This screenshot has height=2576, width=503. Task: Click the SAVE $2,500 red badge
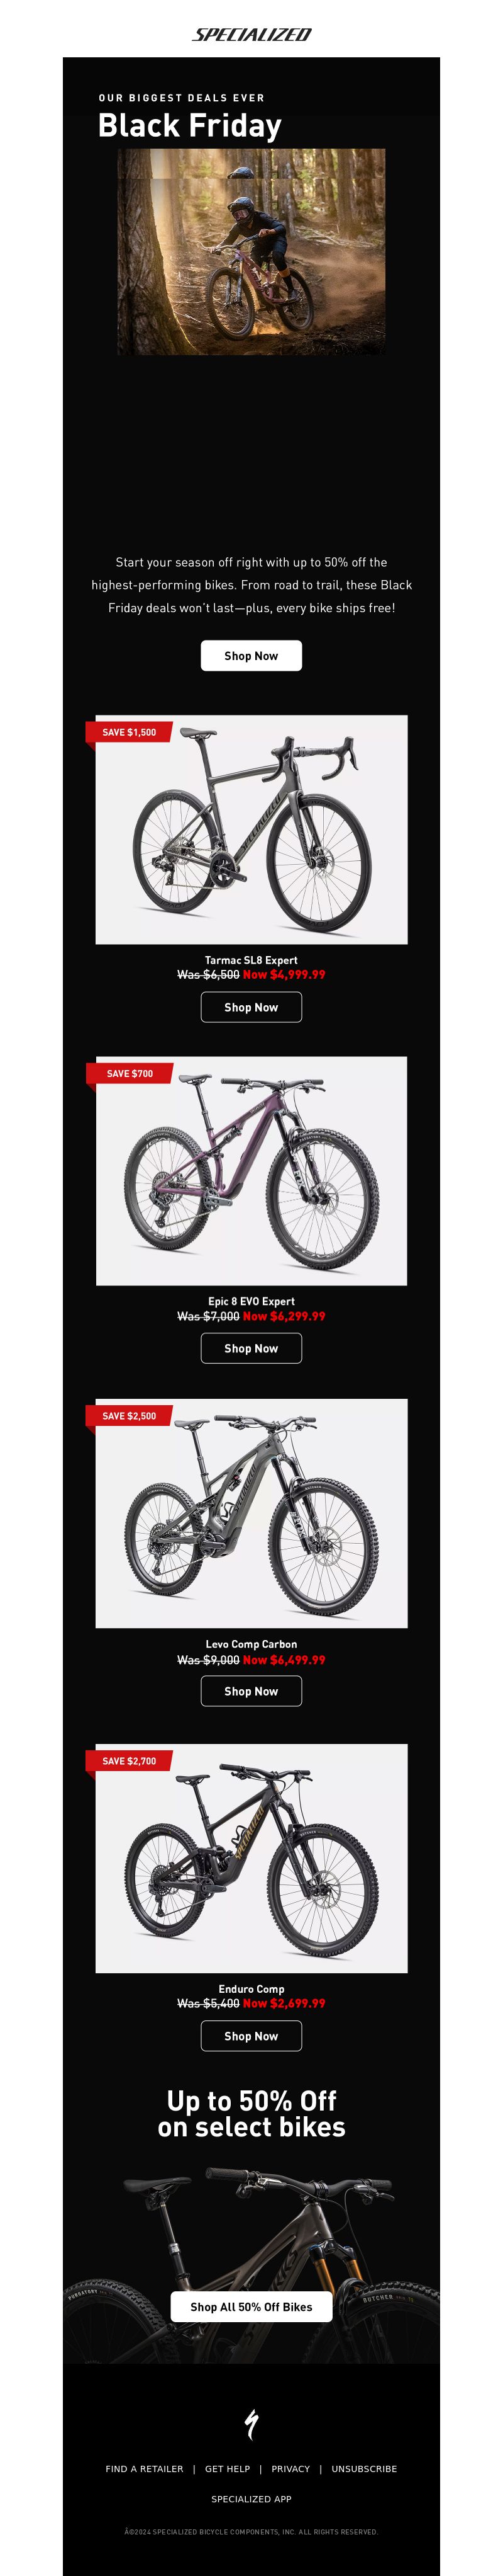coord(129,1415)
